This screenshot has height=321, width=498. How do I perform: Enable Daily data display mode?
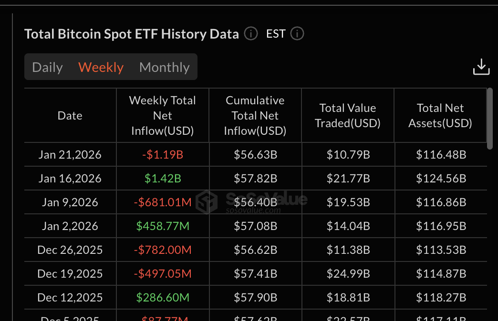point(47,67)
